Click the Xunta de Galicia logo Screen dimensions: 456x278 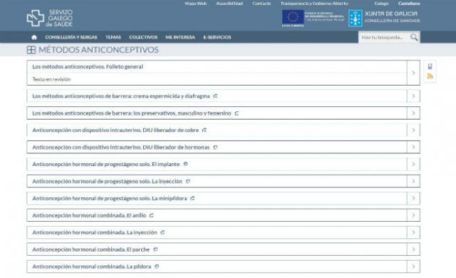click(384, 18)
